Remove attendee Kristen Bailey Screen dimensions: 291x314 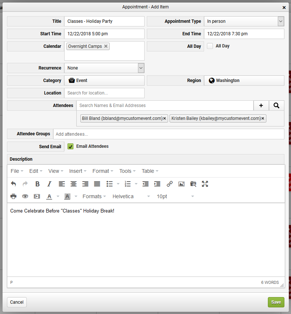click(263, 118)
